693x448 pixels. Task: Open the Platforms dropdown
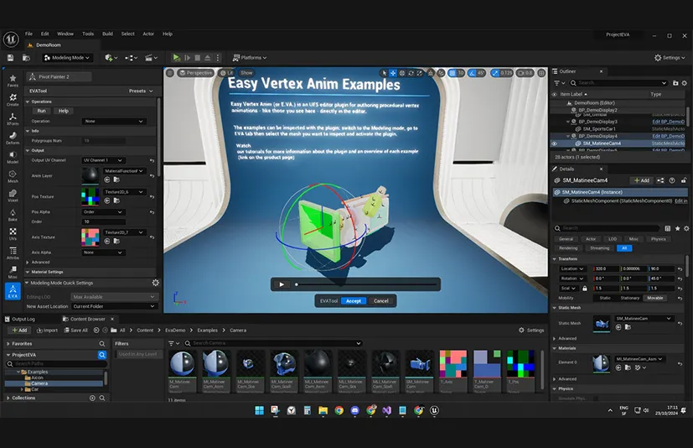click(250, 58)
